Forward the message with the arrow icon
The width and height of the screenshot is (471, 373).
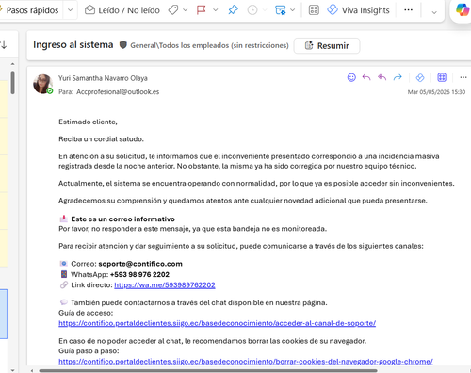click(398, 77)
